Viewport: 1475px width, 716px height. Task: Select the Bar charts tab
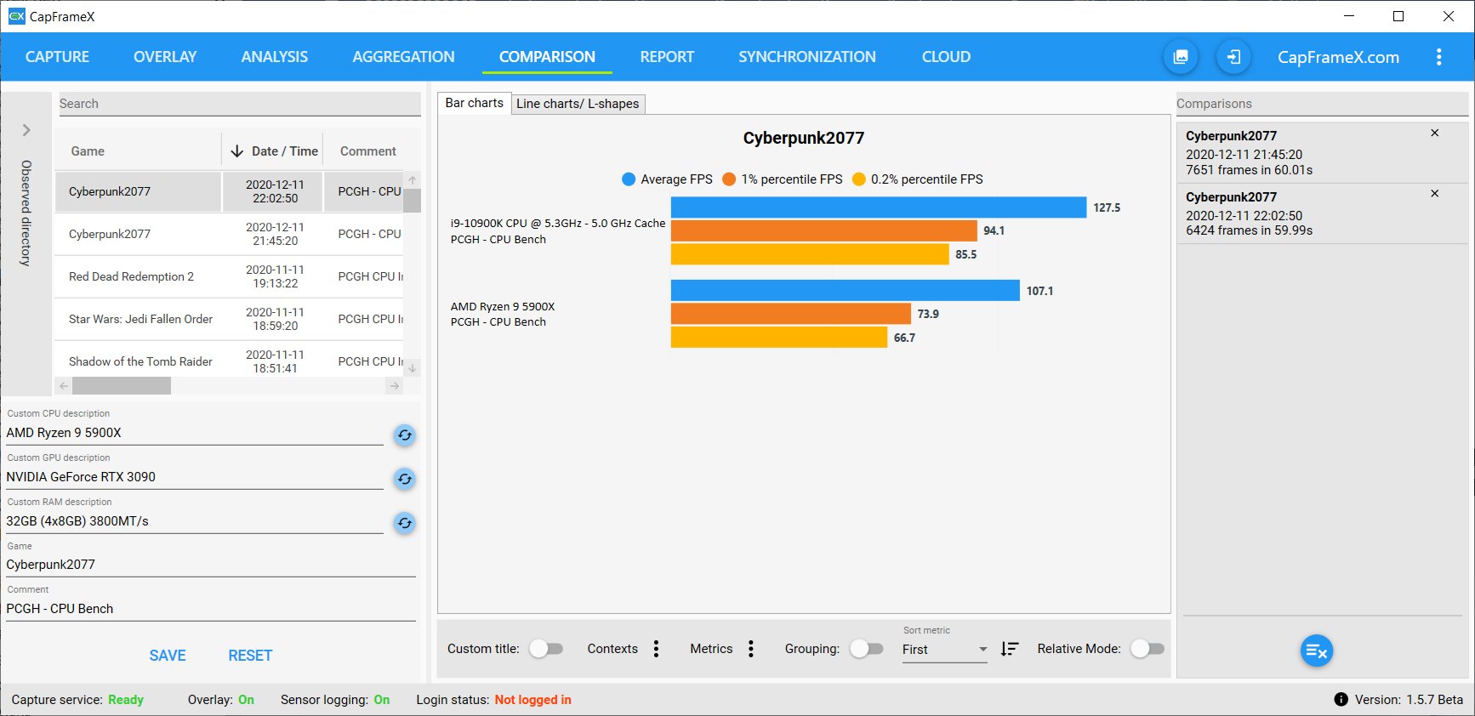tap(475, 103)
